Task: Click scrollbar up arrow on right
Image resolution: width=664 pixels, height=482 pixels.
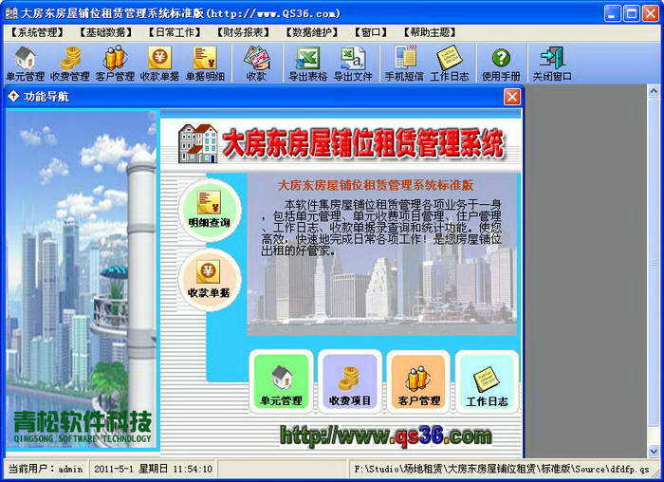Action: tap(654, 91)
